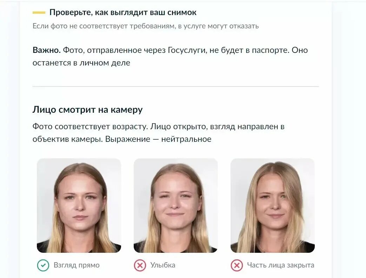366x278 pixels.
Task: Click the word Госуслуги in the notice
Action: (187, 50)
